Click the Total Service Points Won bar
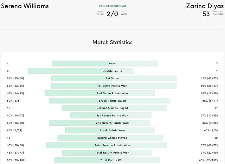The height and width of the screenshot is (164, 225). tap(106, 145)
